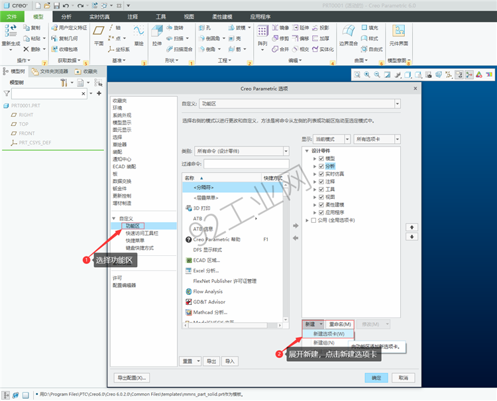Check the 公用 (全局选项卡) checkbox
This screenshot has width=497, height=401.
coord(313,220)
